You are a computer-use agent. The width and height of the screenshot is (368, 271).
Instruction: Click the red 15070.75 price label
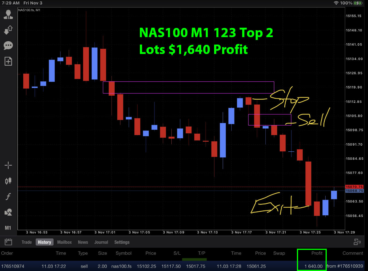(x=355, y=187)
